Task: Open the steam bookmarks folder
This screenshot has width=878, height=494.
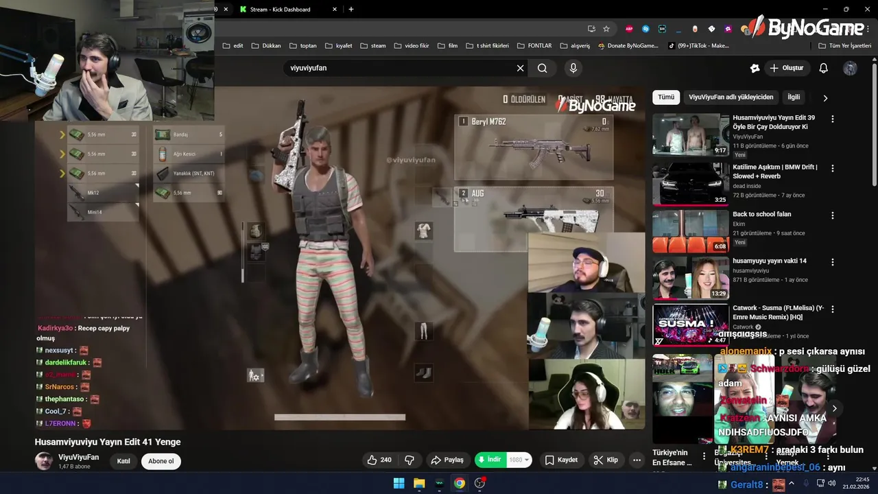Action: pyautogui.click(x=373, y=46)
